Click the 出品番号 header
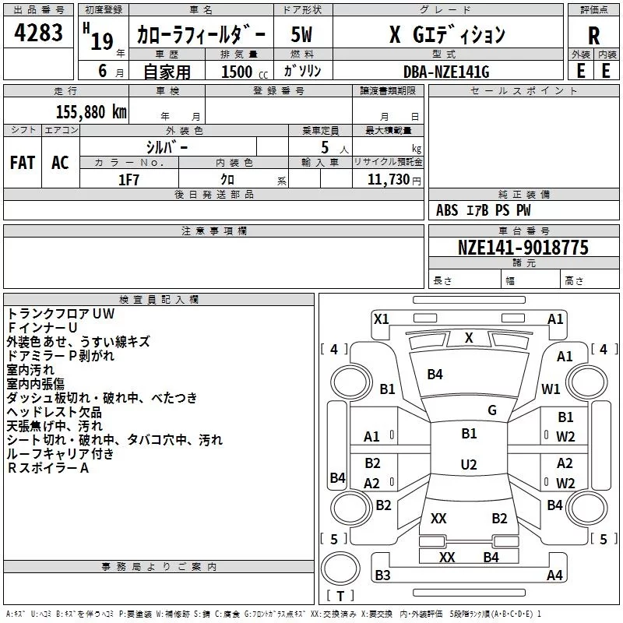 (38, 10)
